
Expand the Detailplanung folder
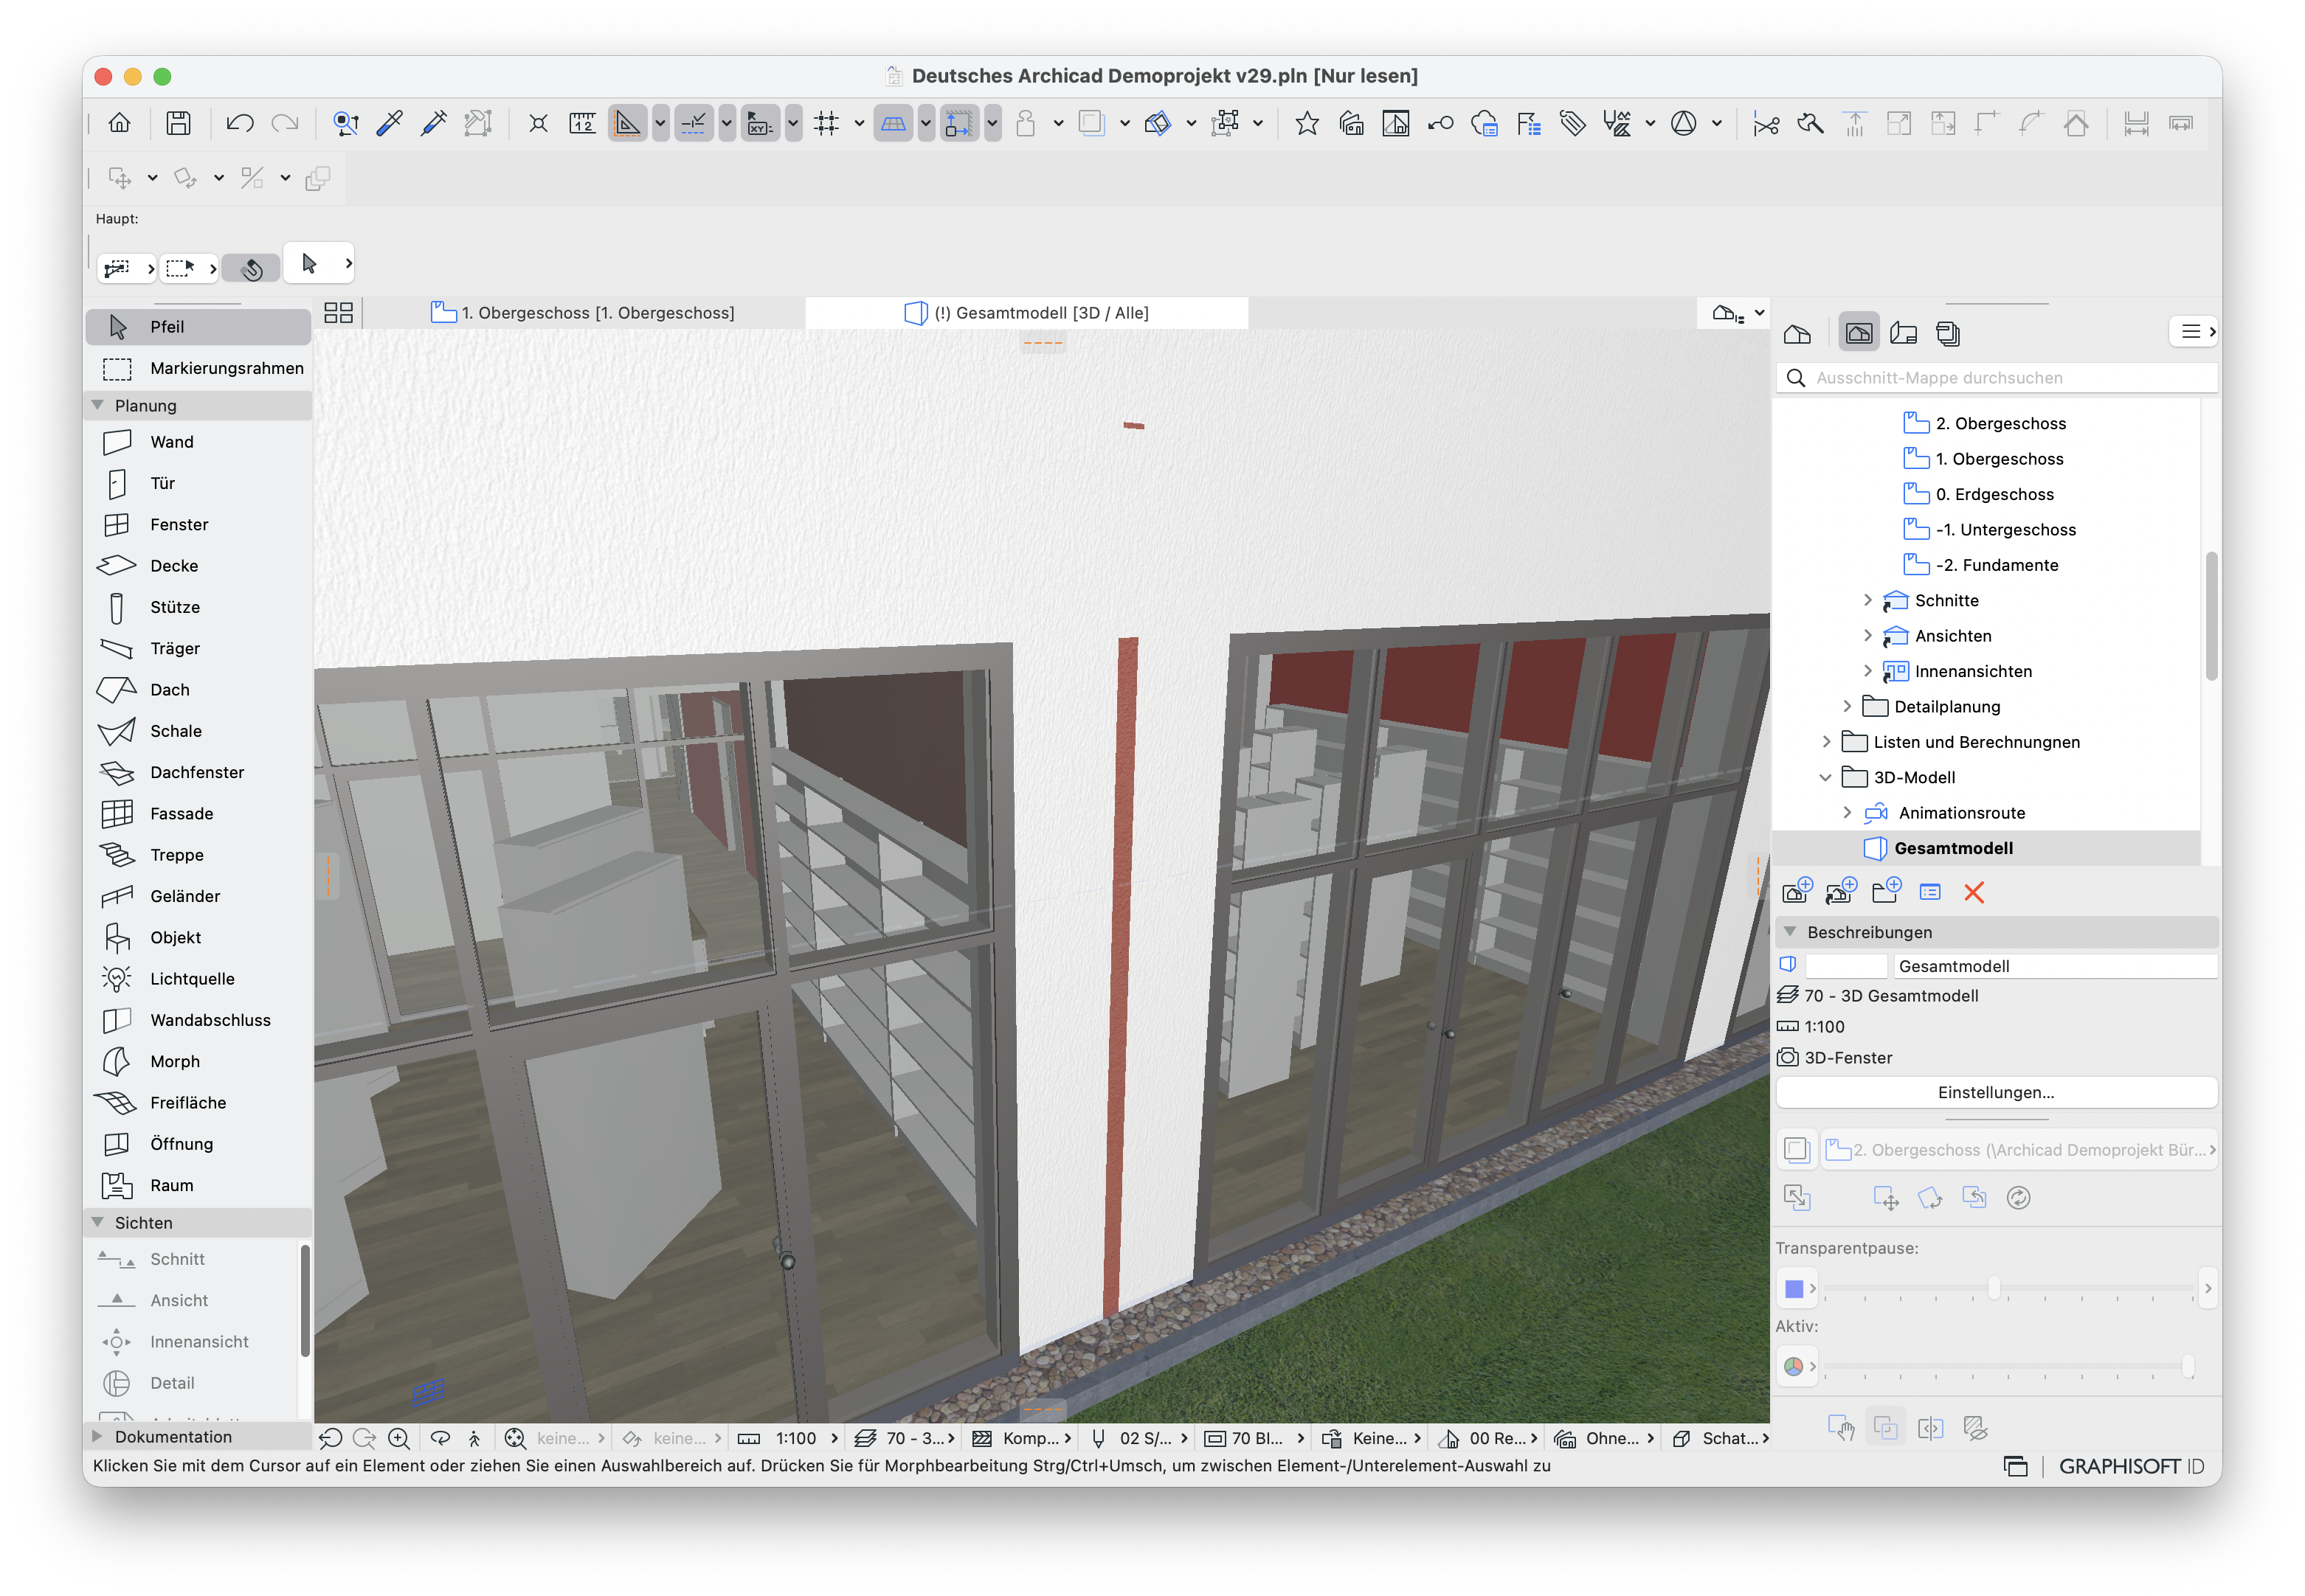coord(1847,706)
